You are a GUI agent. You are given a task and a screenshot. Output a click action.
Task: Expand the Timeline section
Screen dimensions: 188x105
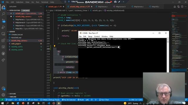[x=8, y=97]
